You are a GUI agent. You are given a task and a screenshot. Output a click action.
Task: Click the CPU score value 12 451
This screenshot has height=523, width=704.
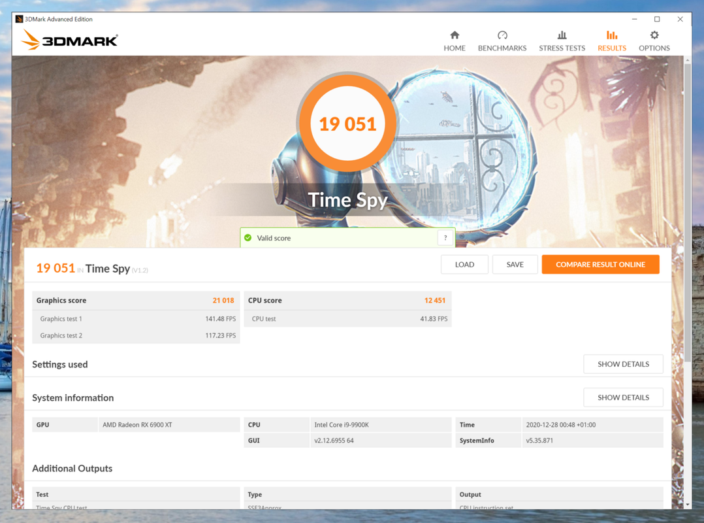(435, 301)
